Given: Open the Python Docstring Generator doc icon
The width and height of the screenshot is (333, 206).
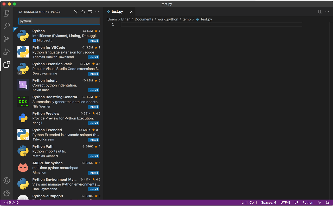Looking at the screenshot, I should pyautogui.click(x=23, y=102).
